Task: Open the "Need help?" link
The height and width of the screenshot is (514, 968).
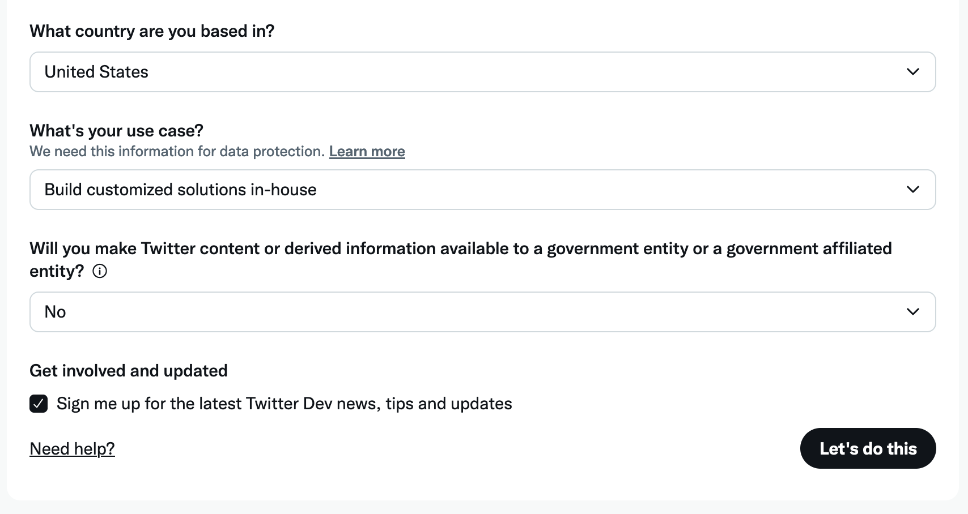Action: pos(72,449)
